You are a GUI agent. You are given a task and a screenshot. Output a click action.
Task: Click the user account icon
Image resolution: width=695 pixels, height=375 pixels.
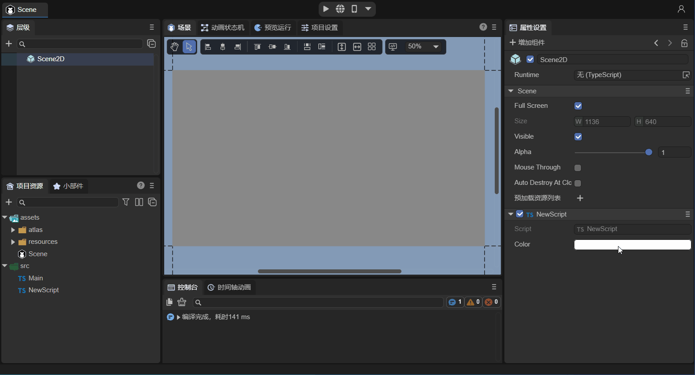[x=681, y=9]
